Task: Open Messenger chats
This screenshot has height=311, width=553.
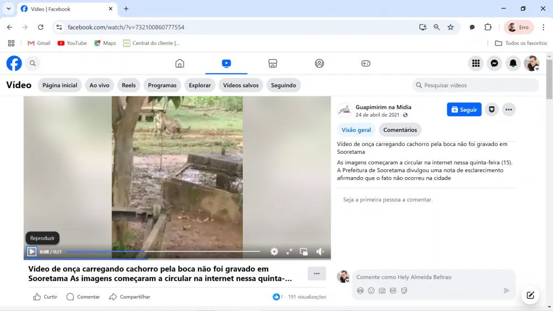Action: pos(494,64)
